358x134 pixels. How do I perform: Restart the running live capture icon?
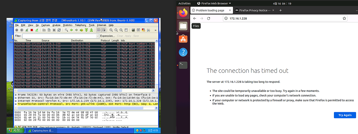click(37, 30)
